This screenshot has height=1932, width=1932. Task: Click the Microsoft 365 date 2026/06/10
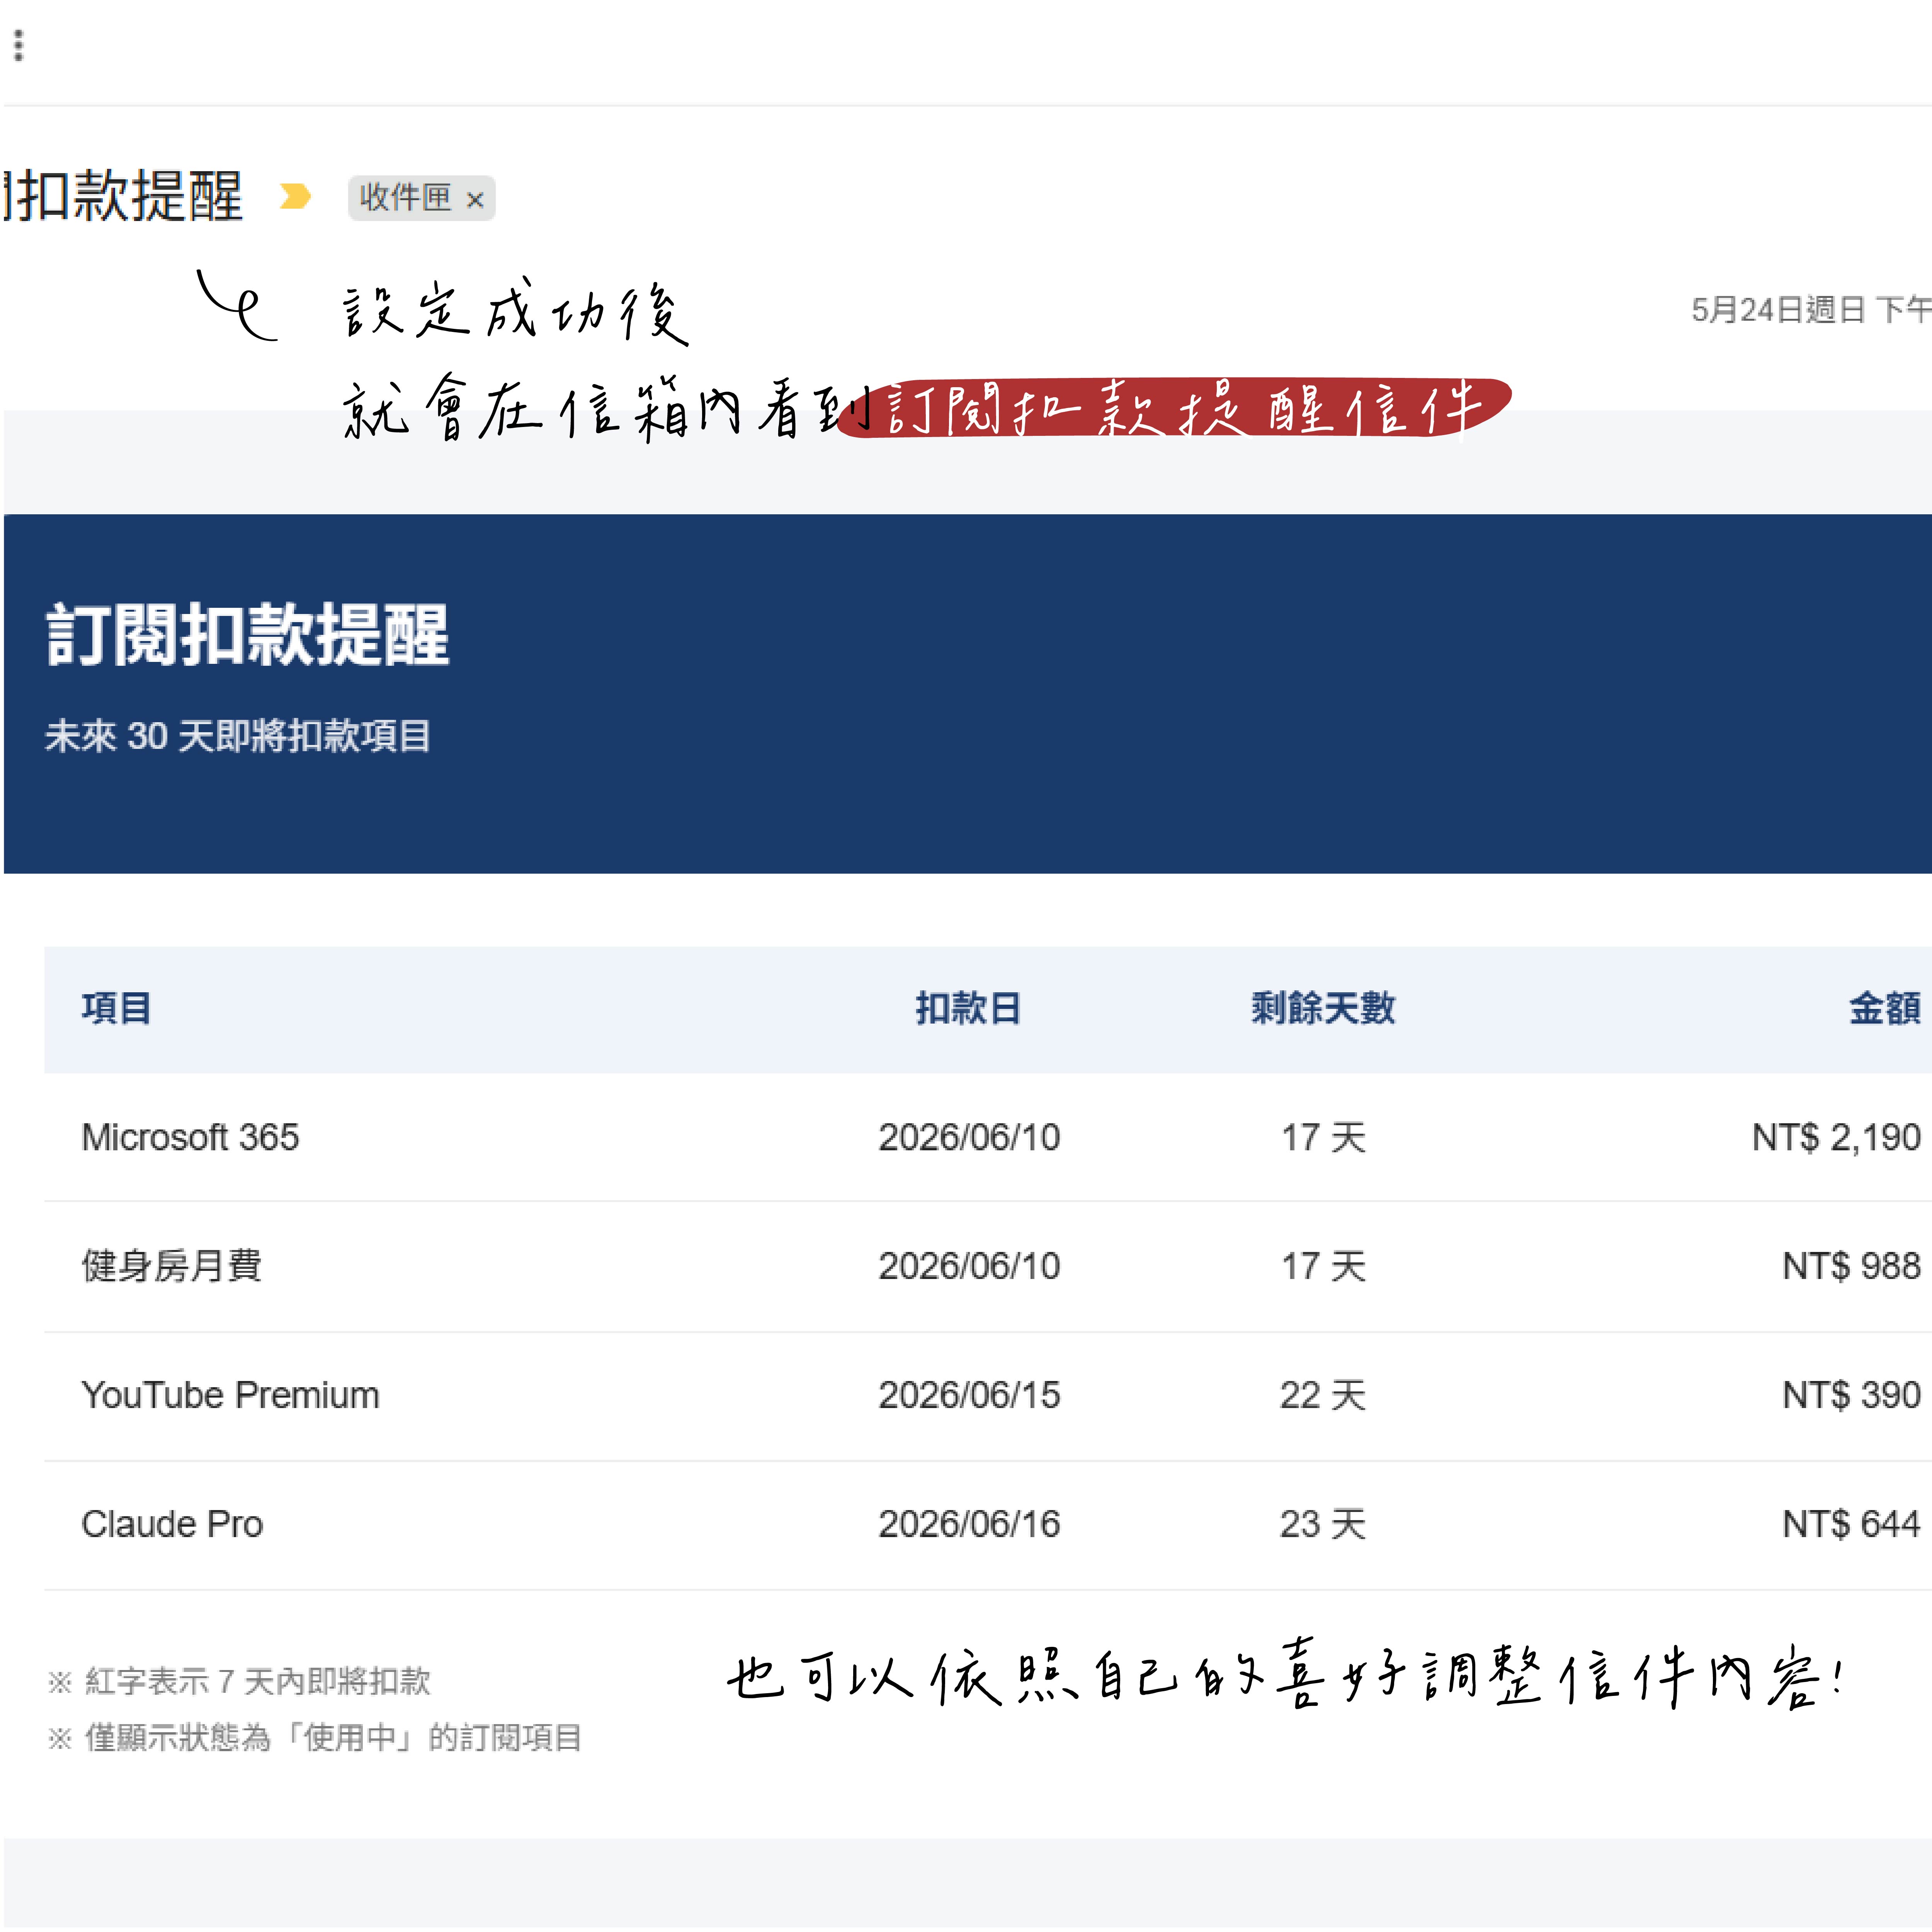pos(969,1137)
